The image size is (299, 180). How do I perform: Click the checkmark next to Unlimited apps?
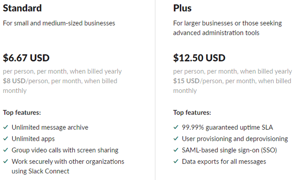[x=5, y=139]
